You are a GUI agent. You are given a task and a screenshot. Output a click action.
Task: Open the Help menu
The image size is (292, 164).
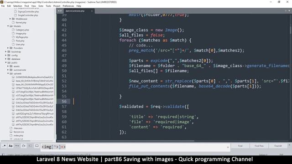[x=78, y=6]
